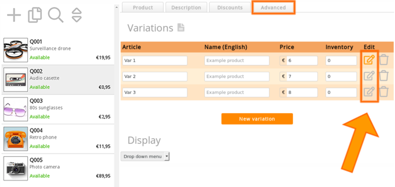
Task: Select the Advanced tab
Action: click(274, 7)
